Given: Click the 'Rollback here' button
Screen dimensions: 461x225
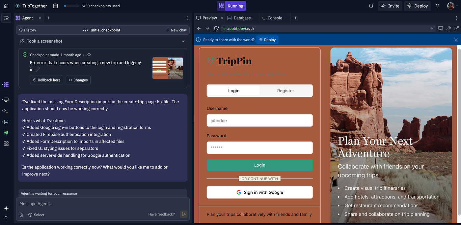Looking at the screenshot, I should [x=46, y=80].
